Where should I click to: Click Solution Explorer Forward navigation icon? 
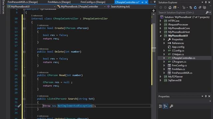tap(165, 8)
